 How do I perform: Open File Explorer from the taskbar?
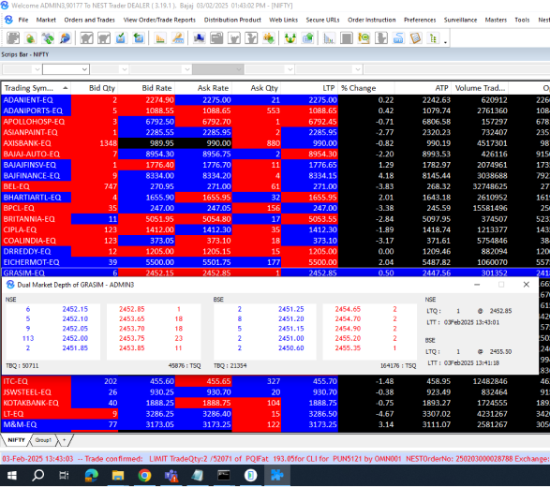[x=118, y=476]
